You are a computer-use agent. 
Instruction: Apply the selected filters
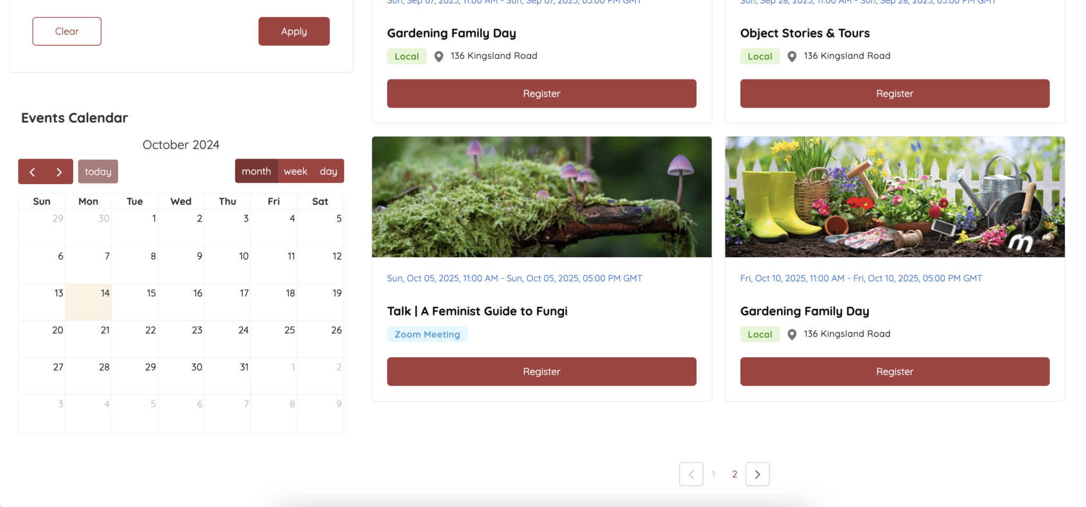click(x=294, y=31)
